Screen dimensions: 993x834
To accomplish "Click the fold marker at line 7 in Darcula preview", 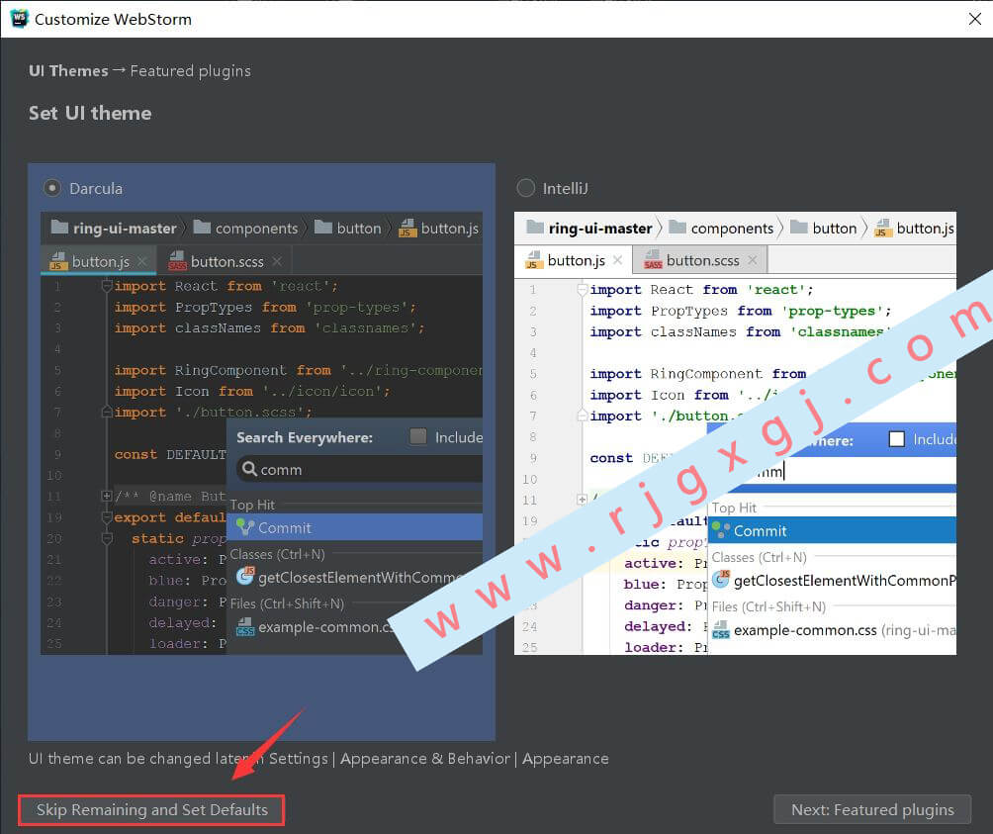I will [107, 413].
